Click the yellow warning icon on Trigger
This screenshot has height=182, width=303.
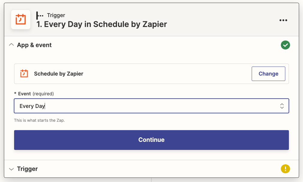[x=285, y=169]
